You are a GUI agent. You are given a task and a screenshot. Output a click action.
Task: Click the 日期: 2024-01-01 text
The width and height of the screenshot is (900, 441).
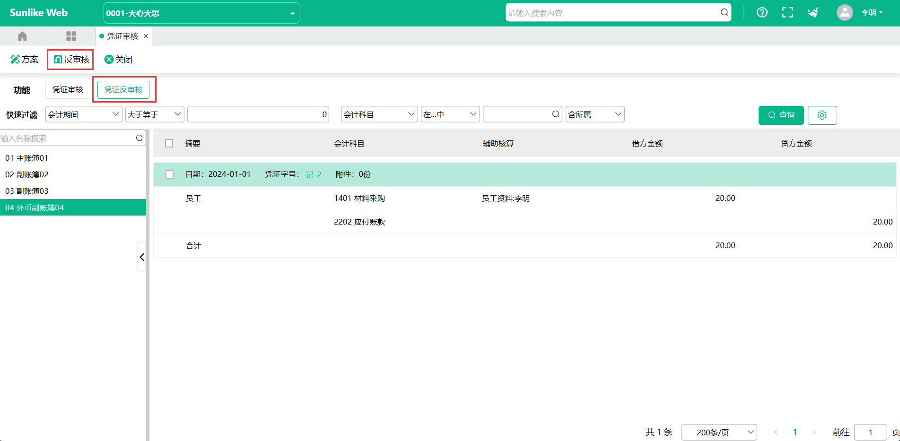point(218,174)
